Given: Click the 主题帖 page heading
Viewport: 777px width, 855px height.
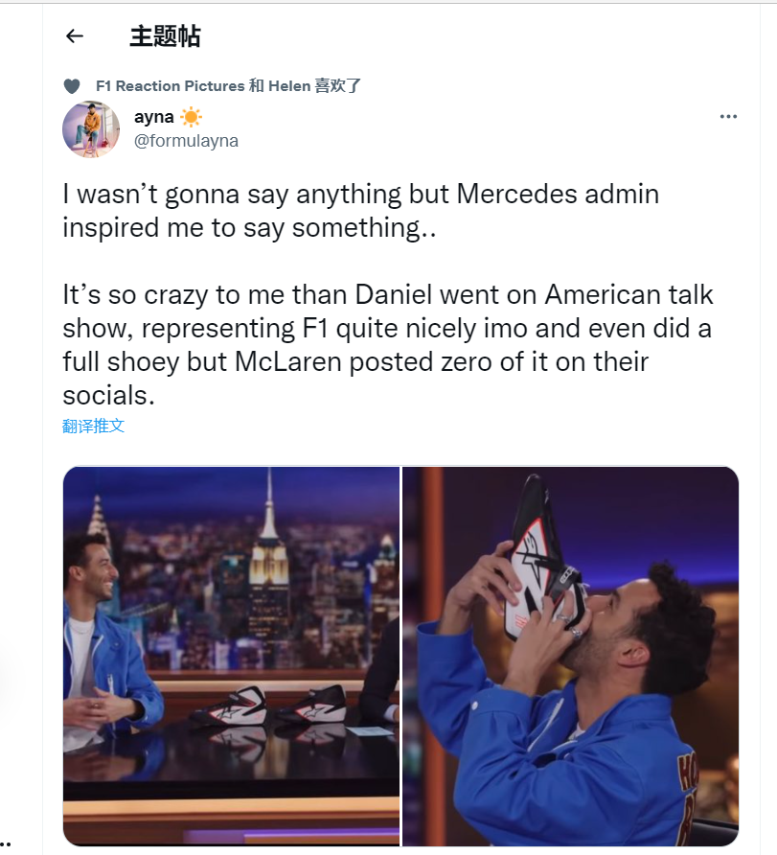Looking at the screenshot, I should coord(165,36).
